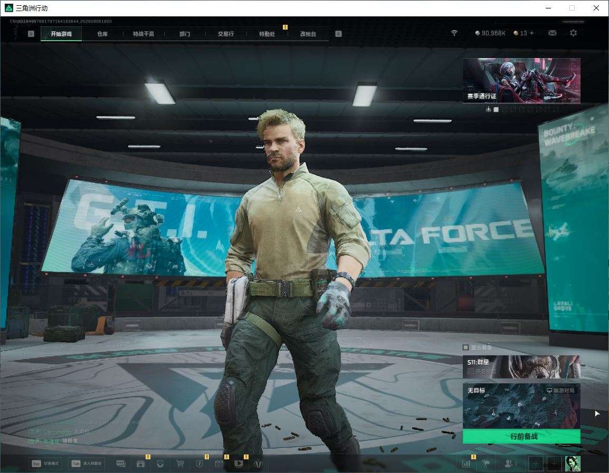
Task: Open the chat speech bubble icon
Action: 121,463
